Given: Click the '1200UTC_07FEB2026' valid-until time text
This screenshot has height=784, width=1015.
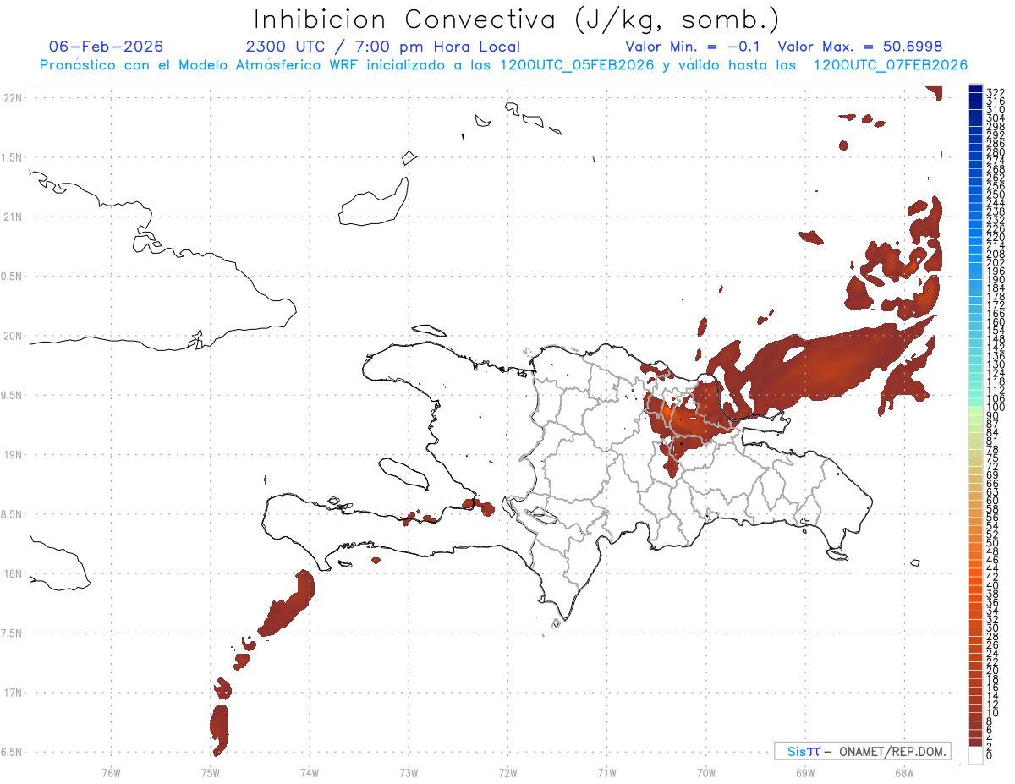Looking at the screenshot, I should (x=891, y=65).
